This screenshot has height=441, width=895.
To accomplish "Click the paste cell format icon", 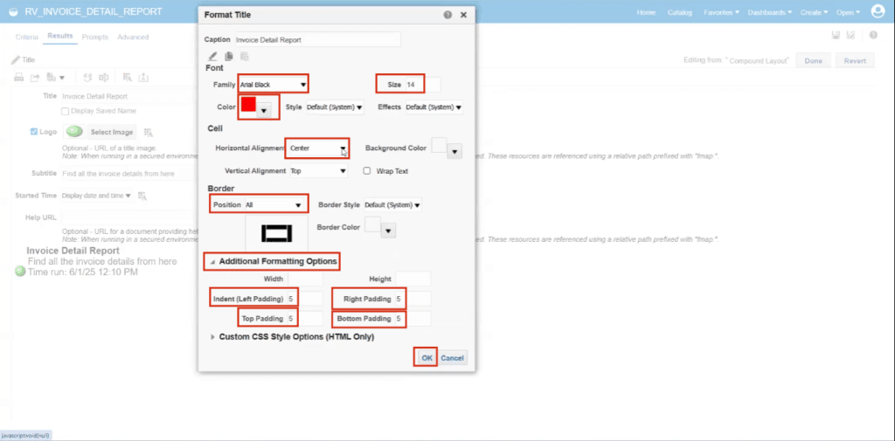I will (x=244, y=56).
